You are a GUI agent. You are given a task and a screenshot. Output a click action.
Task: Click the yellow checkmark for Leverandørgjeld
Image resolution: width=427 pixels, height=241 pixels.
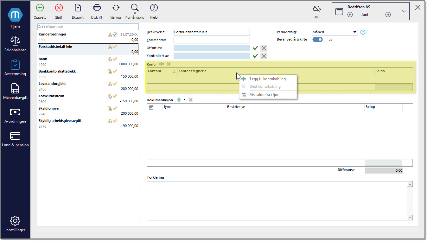[115, 84]
